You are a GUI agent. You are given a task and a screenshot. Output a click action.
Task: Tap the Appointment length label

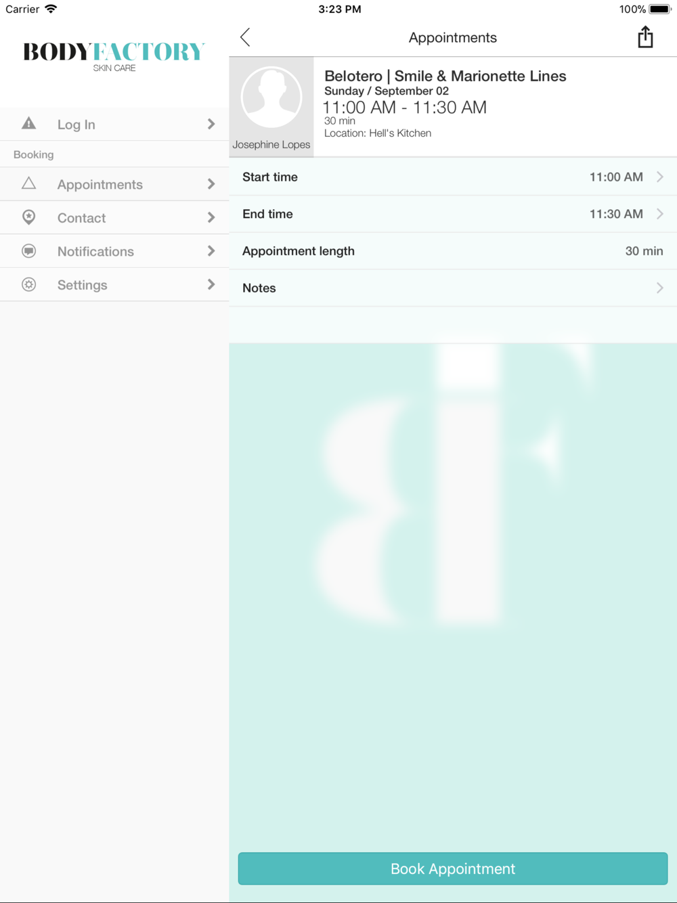click(x=299, y=251)
